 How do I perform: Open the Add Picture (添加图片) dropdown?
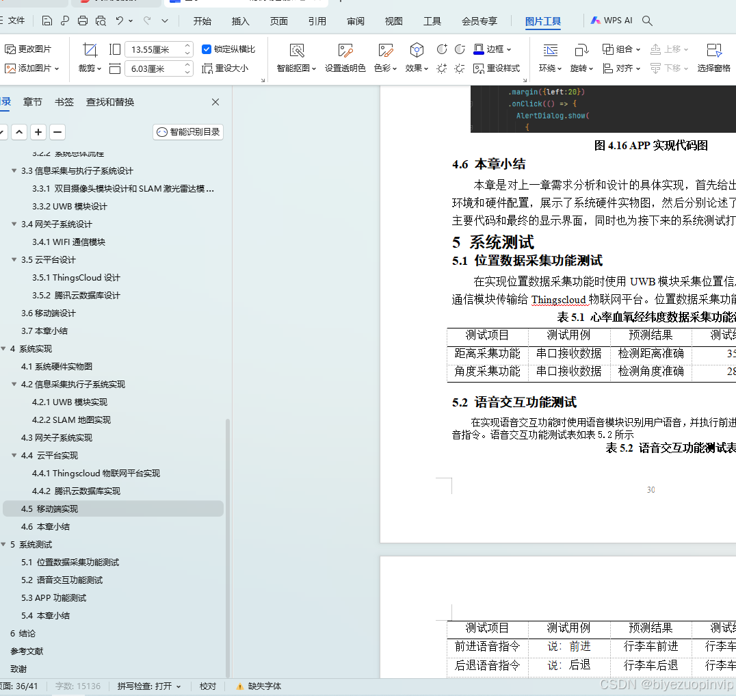point(32,68)
